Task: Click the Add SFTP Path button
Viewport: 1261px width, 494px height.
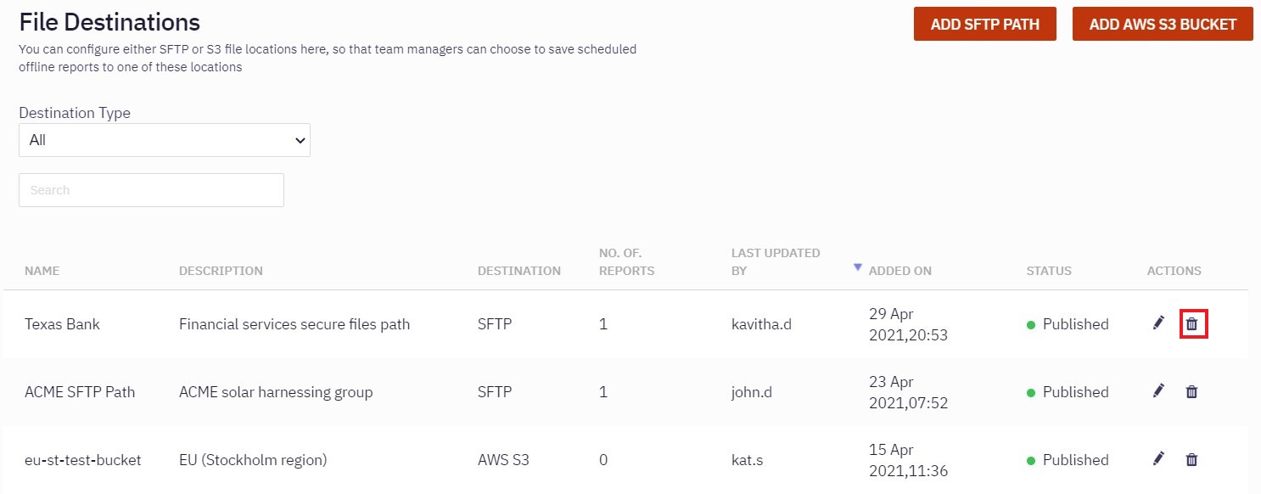Action: pyautogui.click(x=984, y=24)
